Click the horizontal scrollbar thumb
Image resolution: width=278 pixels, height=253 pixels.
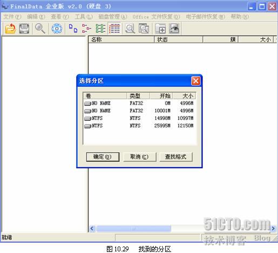(x=134, y=228)
